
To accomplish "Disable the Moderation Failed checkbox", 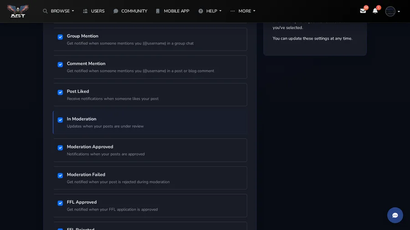I will (x=60, y=175).
